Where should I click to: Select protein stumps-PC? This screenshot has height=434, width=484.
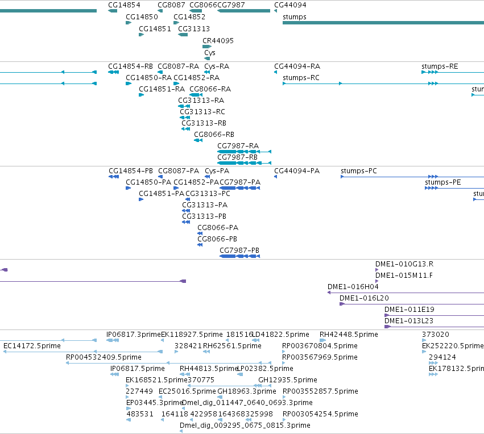point(359,171)
